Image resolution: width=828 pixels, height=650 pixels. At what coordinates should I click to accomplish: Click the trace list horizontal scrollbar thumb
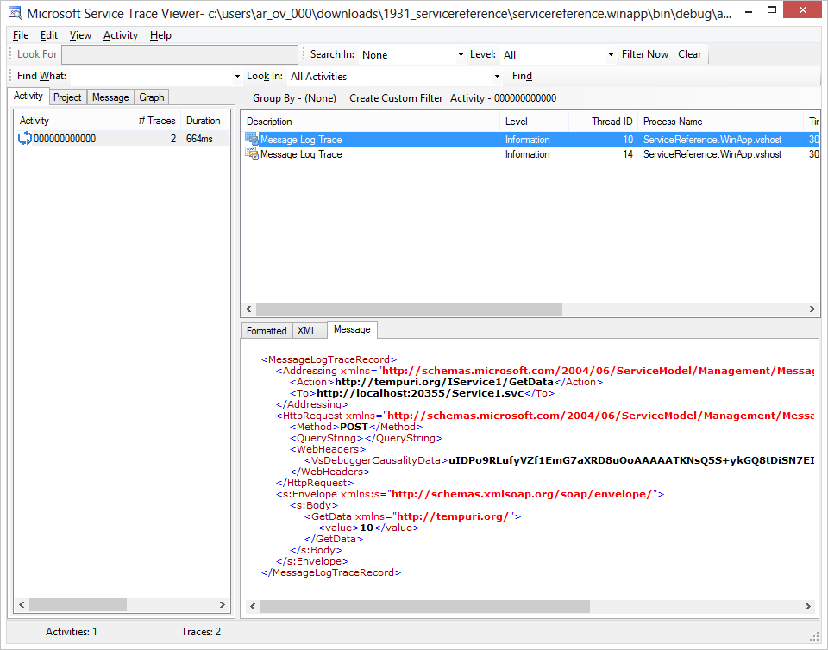(409, 309)
